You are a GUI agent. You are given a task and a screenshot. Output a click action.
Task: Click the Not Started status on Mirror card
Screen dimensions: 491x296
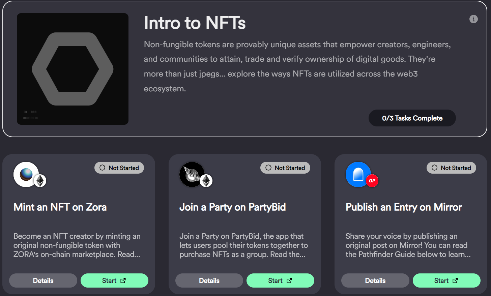pos(451,168)
